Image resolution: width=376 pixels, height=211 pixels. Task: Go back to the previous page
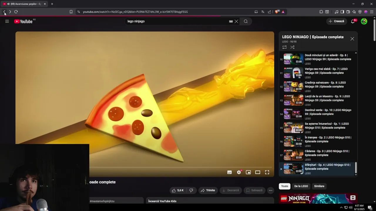tap(4, 12)
